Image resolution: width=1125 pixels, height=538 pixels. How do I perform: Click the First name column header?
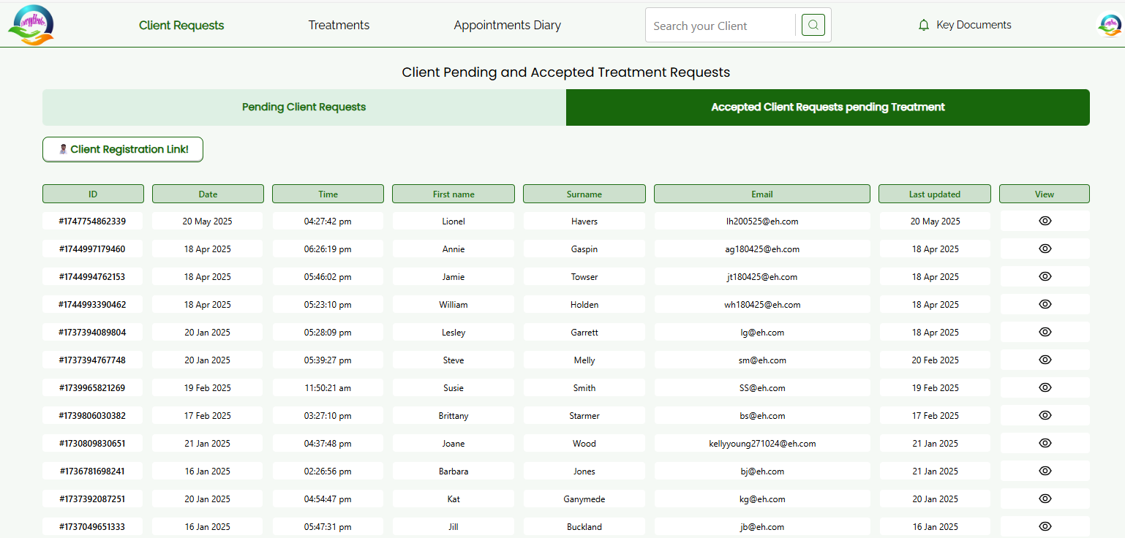[x=454, y=194]
